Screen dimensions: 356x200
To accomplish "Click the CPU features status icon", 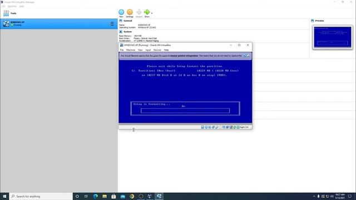I will click(x=231, y=127).
